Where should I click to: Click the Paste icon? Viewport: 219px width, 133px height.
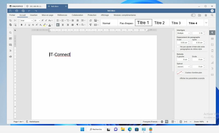[10, 25]
